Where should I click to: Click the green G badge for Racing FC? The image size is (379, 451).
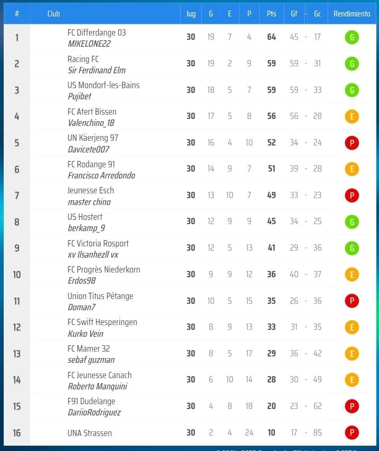pos(351,64)
